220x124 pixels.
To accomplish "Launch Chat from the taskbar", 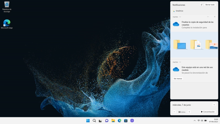I will click(x=107, y=121).
